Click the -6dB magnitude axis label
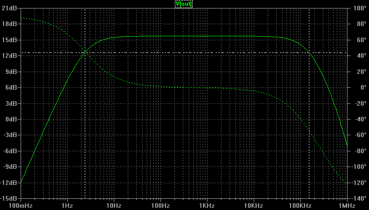Image resolution: width=369 pixels, height=210 pixels. point(10,151)
